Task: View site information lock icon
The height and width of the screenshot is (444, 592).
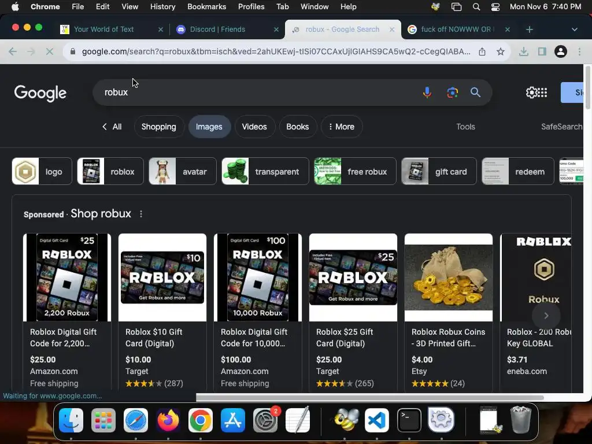Action: tap(73, 51)
